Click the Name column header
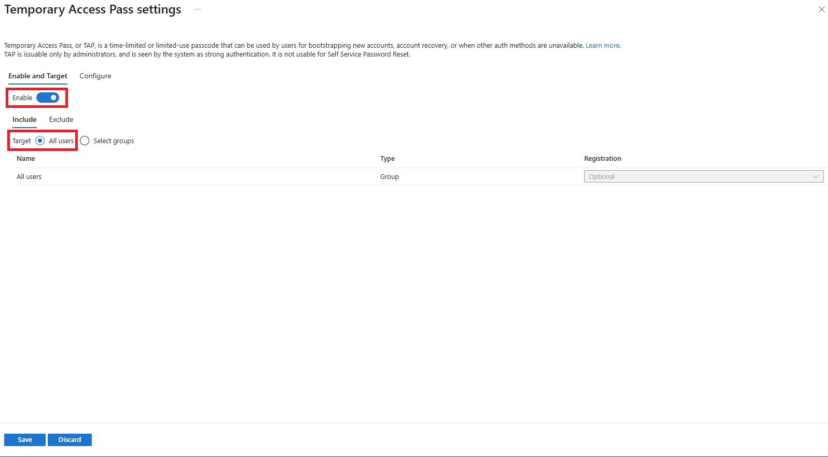 [26, 159]
